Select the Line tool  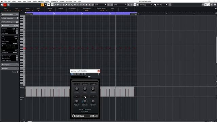pyautogui.click(x=78, y=5)
